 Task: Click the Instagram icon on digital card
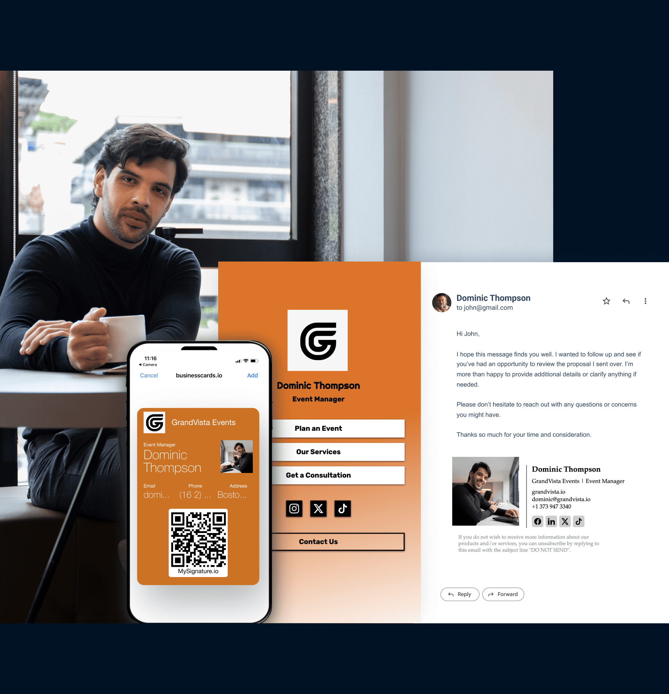click(x=295, y=509)
